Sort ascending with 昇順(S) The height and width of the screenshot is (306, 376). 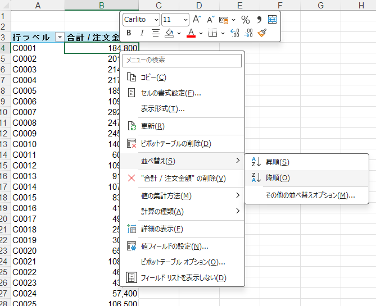pyautogui.click(x=306, y=162)
